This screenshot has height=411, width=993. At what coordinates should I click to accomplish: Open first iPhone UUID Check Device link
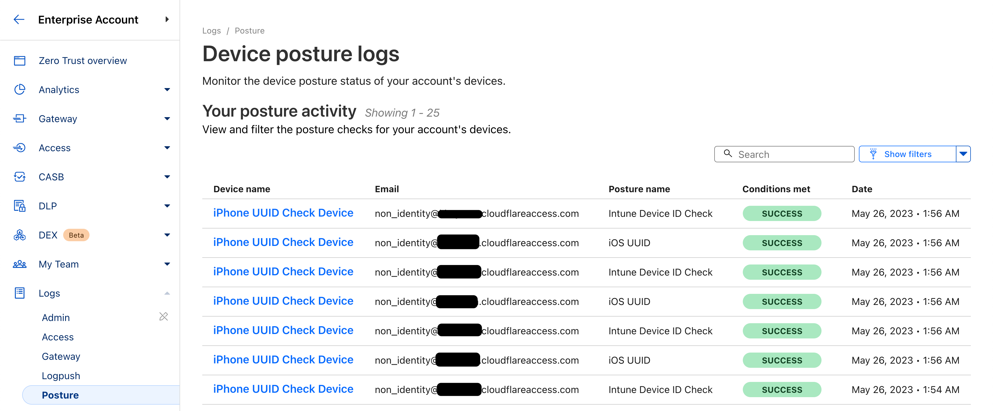[x=283, y=213]
